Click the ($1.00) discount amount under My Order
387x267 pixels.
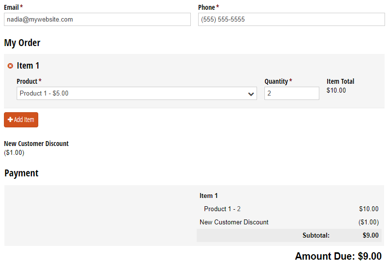tap(14, 153)
